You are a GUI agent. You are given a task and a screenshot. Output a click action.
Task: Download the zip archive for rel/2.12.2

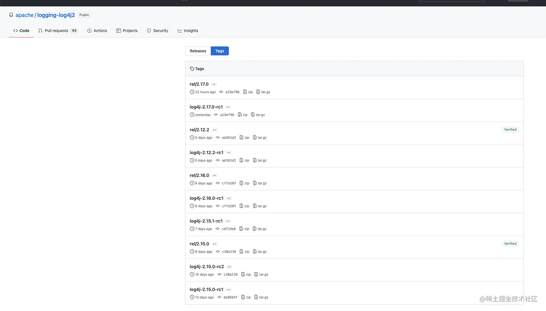(x=244, y=138)
